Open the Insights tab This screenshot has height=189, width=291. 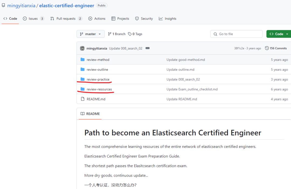click(x=168, y=19)
